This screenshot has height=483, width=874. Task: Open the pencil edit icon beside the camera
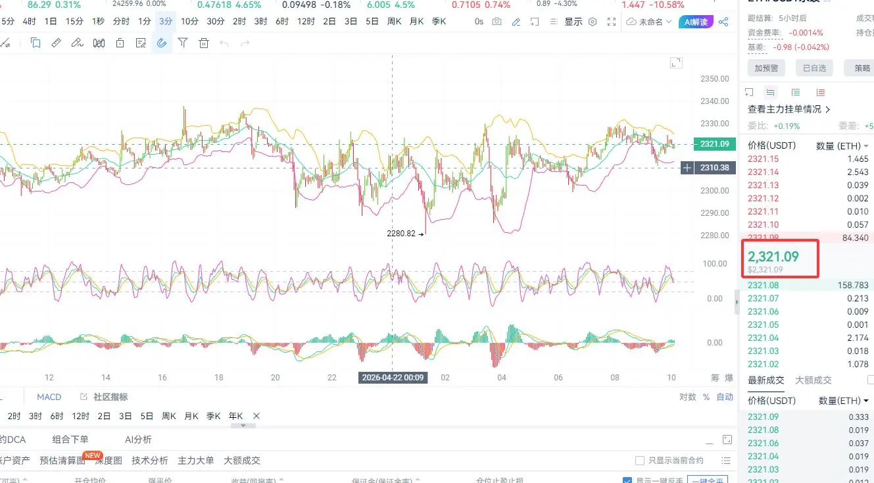pyautogui.click(x=516, y=22)
